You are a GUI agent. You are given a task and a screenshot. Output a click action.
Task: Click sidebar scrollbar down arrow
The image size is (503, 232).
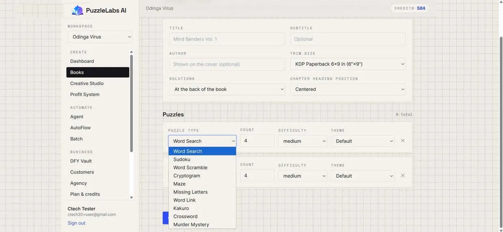(131, 198)
